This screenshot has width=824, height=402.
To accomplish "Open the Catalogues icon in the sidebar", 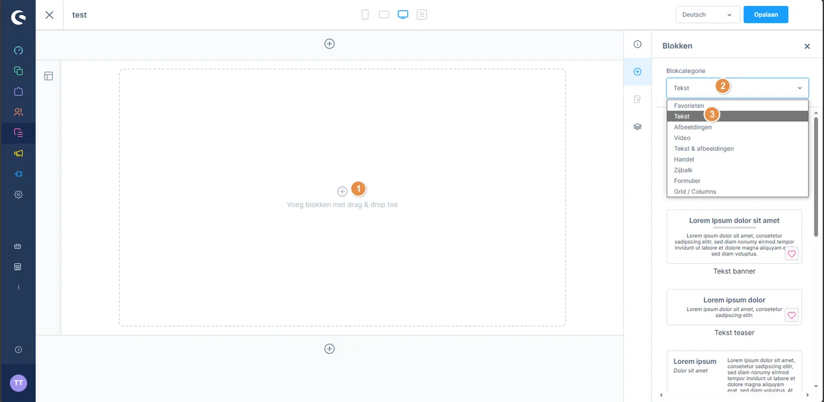I will 18,71.
